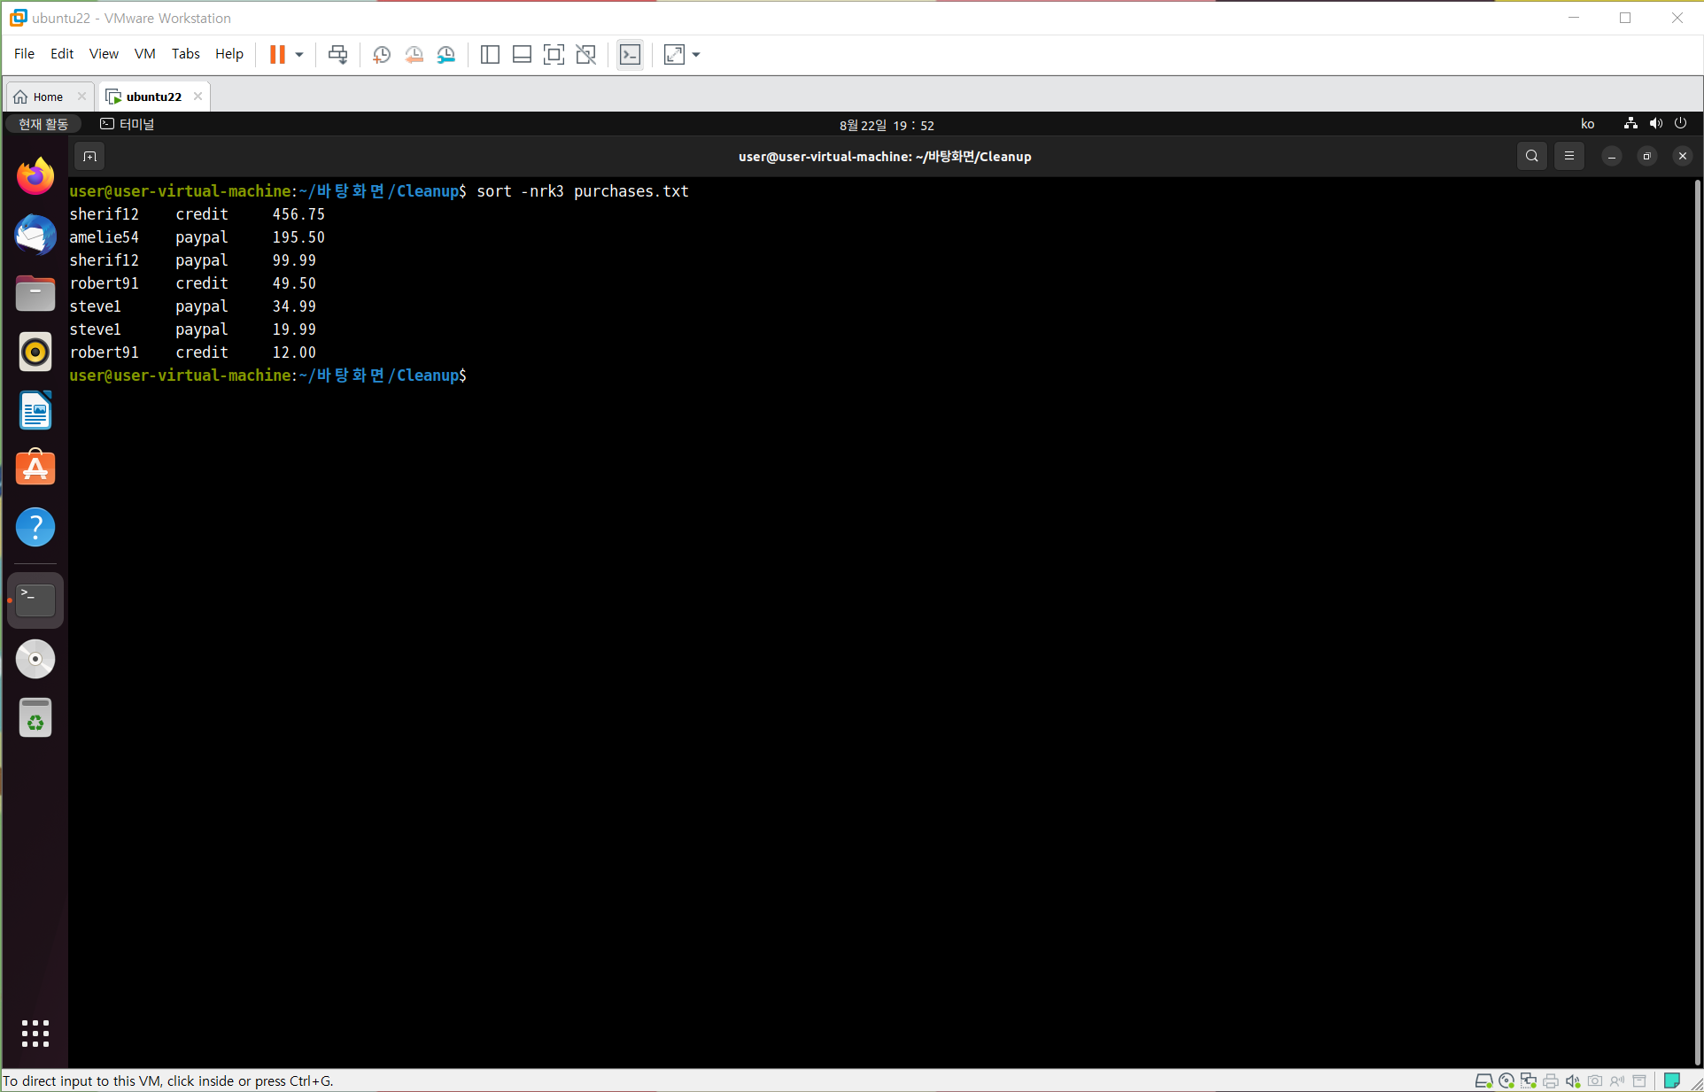This screenshot has height=1092, width=1704.
Task: Expand the stretch guest dropdown arrow
Action: tap(696, 55)
